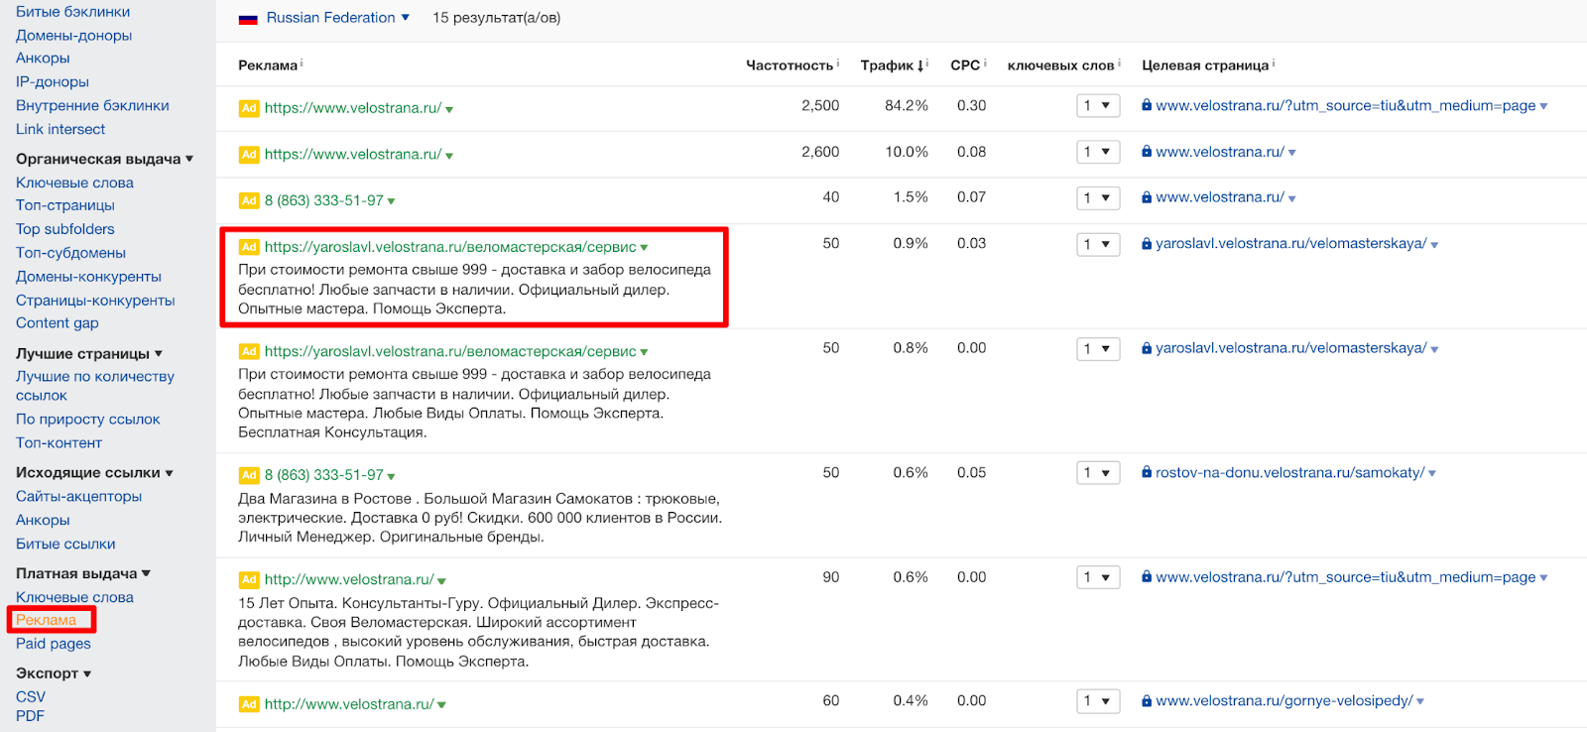Open Content gap in the sidebar
1587x732 pixels.
[58, 322]
